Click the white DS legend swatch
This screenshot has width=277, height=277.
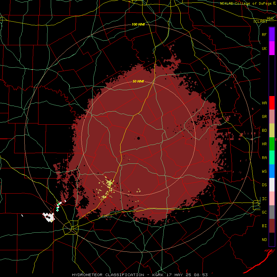272,185
